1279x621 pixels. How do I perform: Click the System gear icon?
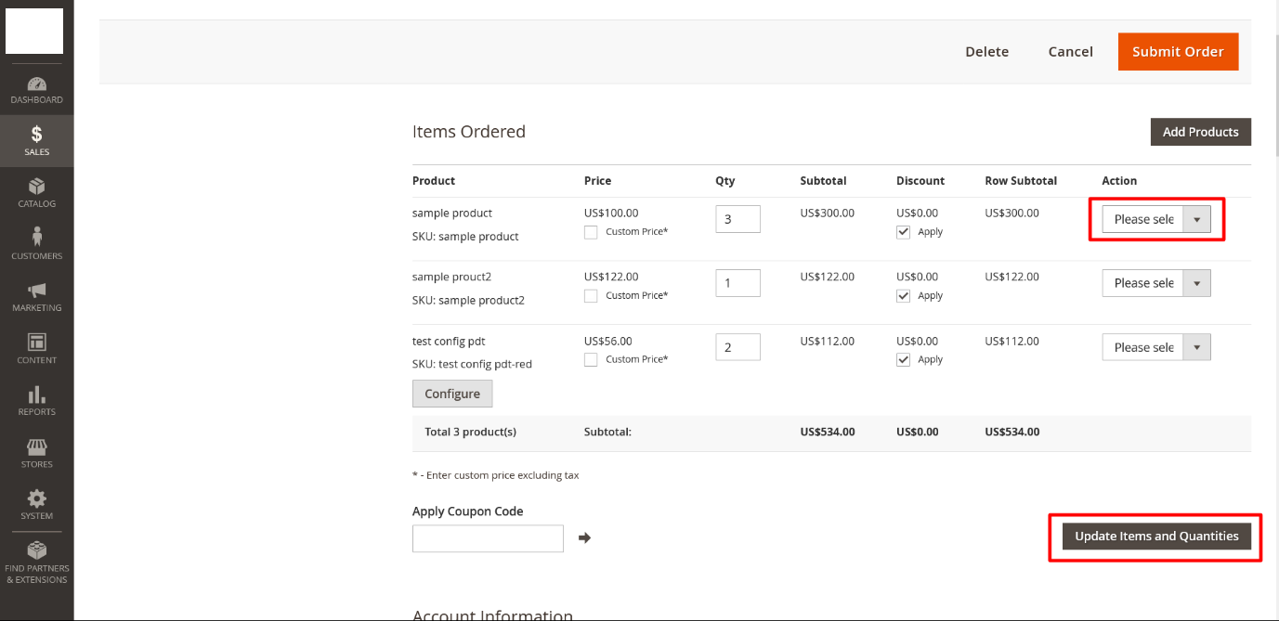pos(37,499)
